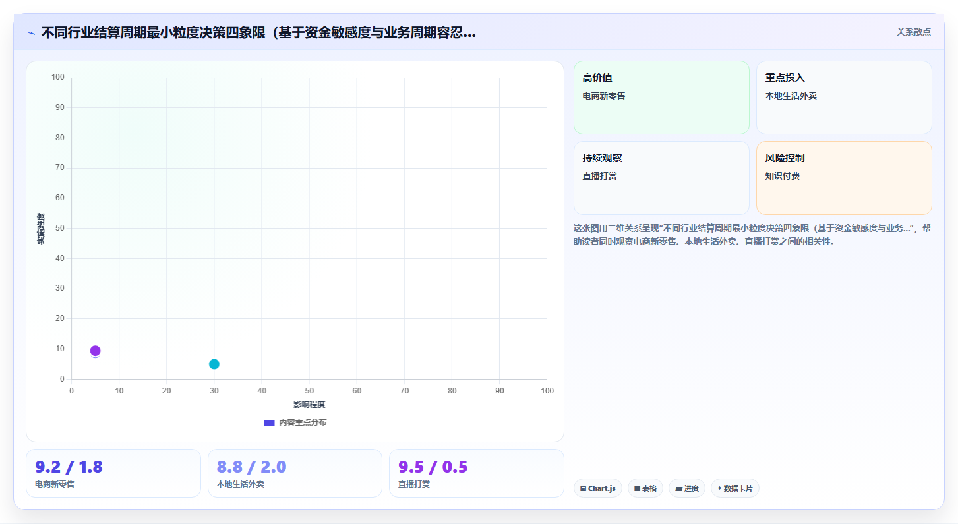The image size is (958, 524).
Task: Click the 知识付费 text in 风险控制 card
Action: point(782,176)
